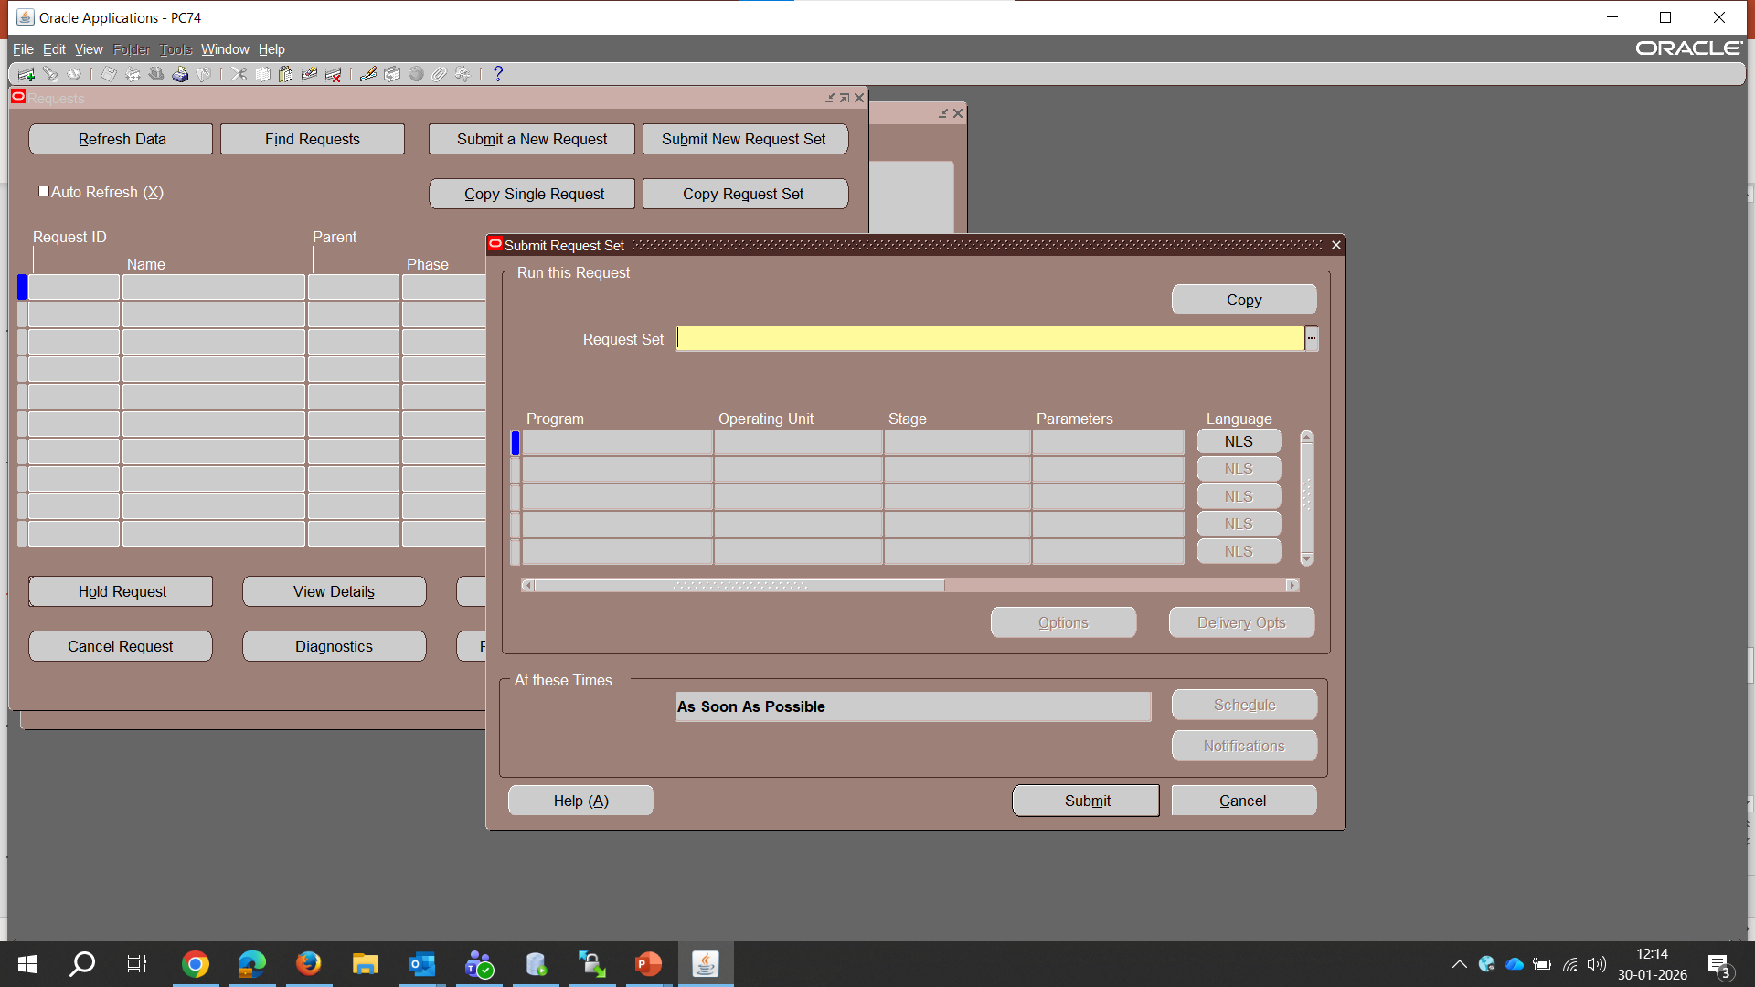
Task: Click the Save floppy disk icon
Action: (x=109, y=74)
